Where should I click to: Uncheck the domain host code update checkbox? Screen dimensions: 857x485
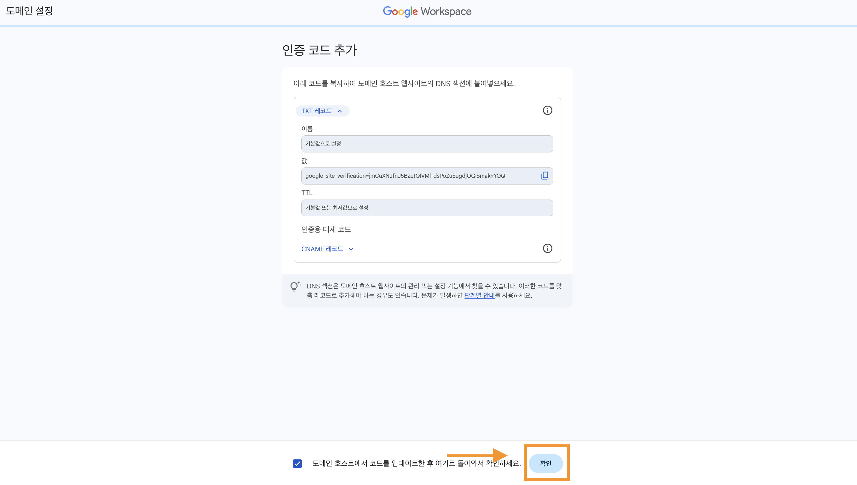click(x=297, y=463)
